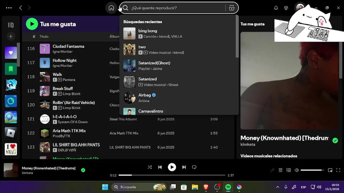Open the play queue icon
This screenshot has width=344, height=193.
pos(281,170)
